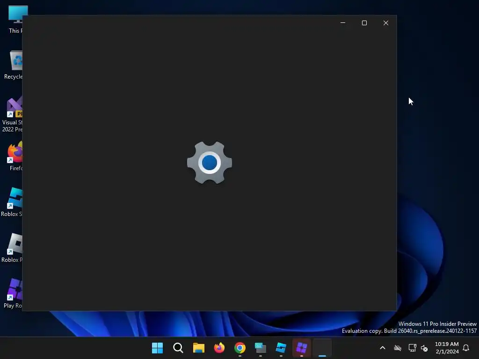The width and height of the screenshot is (479, 359).
Task: Open the Windows Start menu
Action: click(x=157, y=348)
